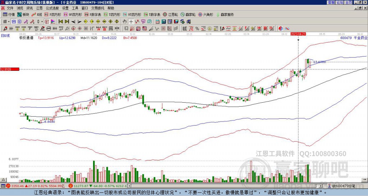Select the red pencil drawing tool

(x=5, y=29)
